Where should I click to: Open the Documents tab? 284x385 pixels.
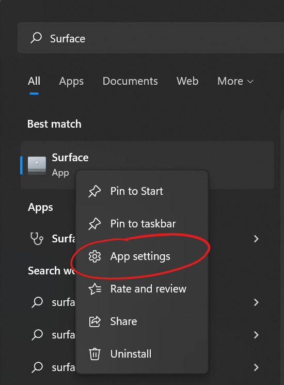130,81
